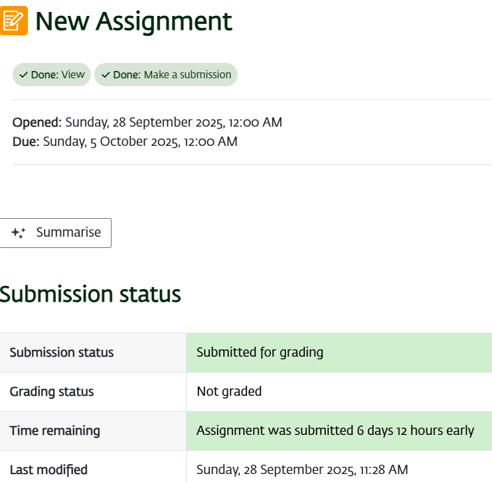Click the Submitted for grading cell
492x482 pixels.
pos(260,352)
